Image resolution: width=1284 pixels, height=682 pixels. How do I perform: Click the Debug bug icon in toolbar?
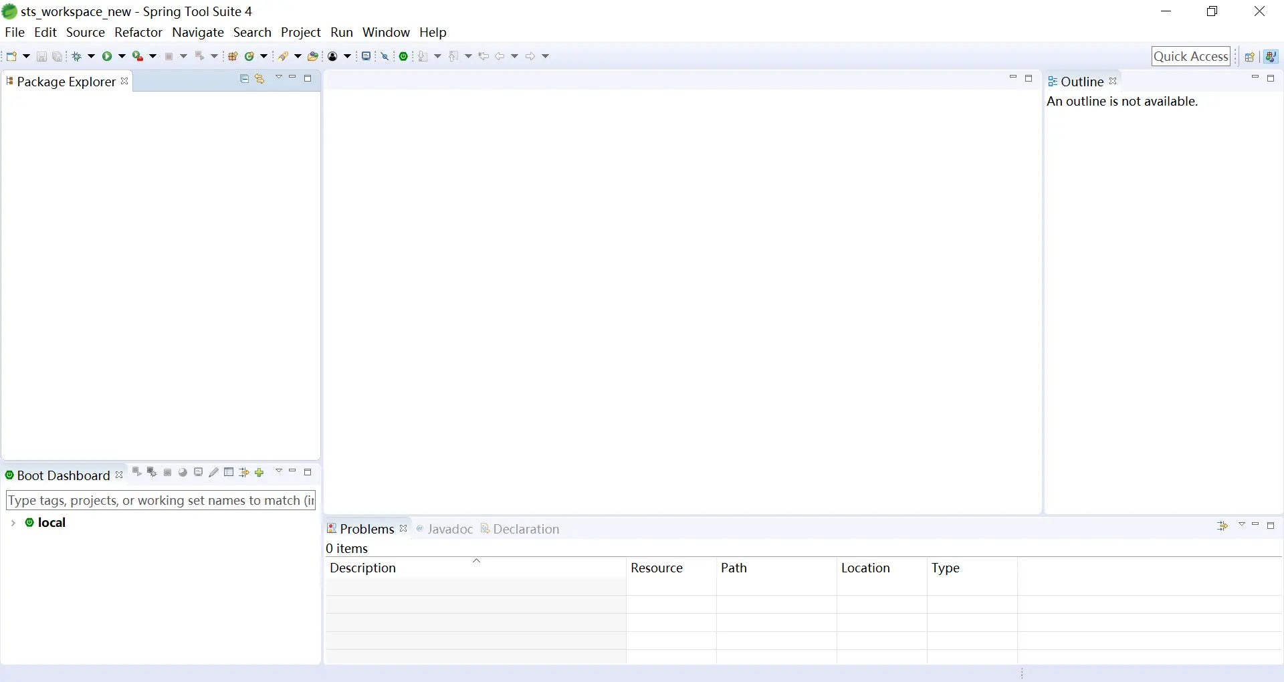click(x=76, y=56)
